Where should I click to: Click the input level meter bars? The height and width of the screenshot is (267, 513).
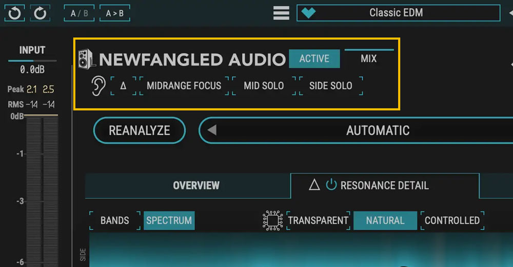(42, 191)
